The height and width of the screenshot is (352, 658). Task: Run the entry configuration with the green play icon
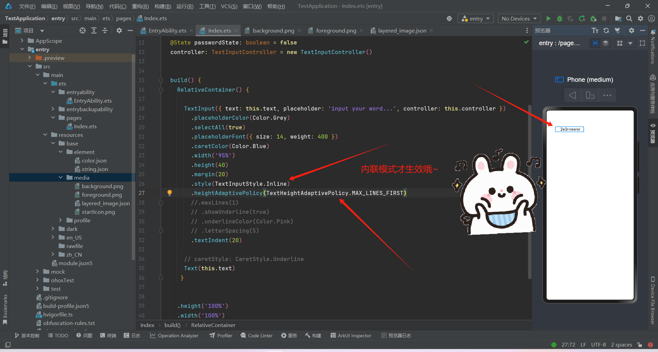point(548,18)
